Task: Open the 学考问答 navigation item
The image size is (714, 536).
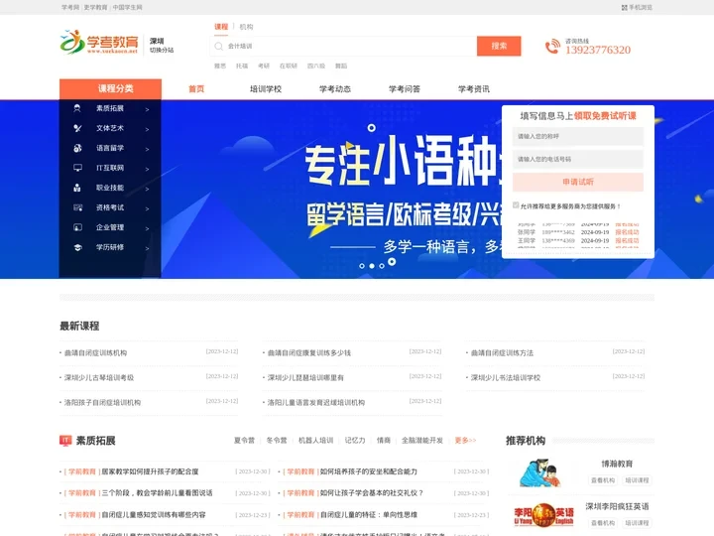Action: coord(405,89)
